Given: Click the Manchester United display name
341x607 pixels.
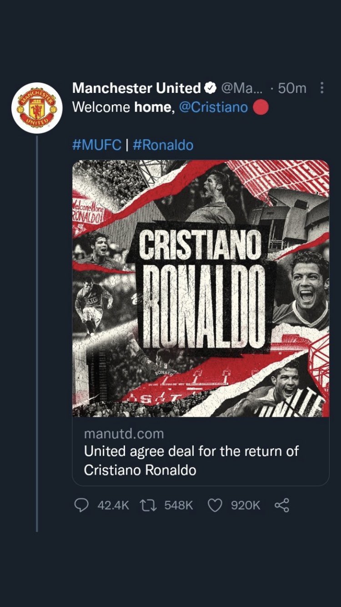Looking at the screenshot, I should click(136, 88).
